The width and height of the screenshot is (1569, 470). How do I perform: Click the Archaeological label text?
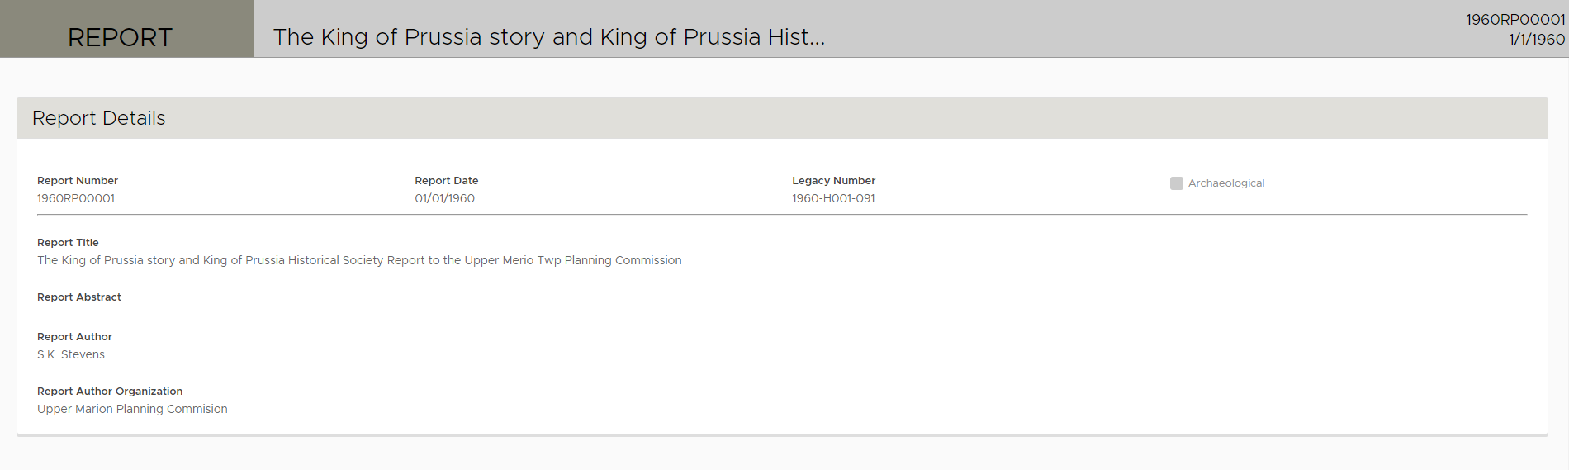coord(1226,183)
